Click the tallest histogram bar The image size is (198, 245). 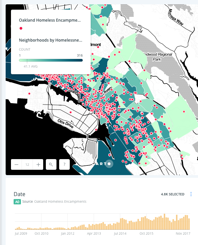pyautogui.click(x=164, y=222)
